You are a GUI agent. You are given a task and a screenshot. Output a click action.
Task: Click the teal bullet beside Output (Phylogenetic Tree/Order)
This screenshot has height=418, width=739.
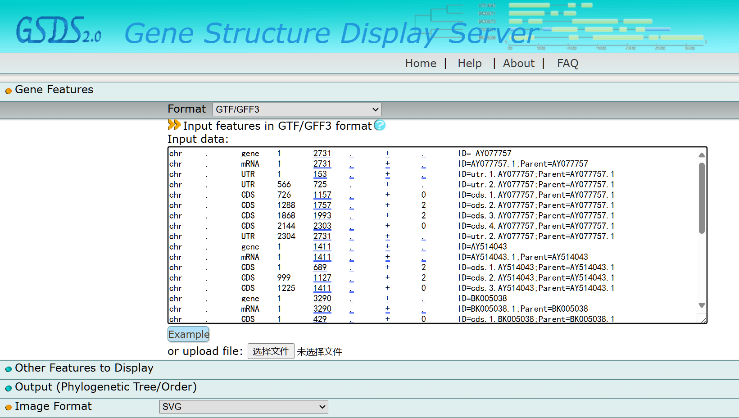point(9,388)
